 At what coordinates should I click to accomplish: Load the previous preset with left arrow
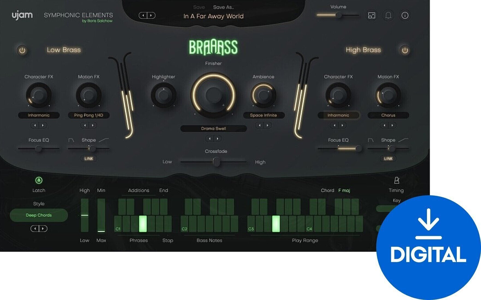pyautogui.click(x=143, y=16)
